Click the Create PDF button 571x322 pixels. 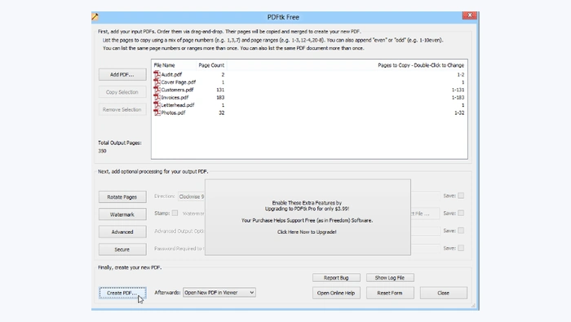pos(122,293)
